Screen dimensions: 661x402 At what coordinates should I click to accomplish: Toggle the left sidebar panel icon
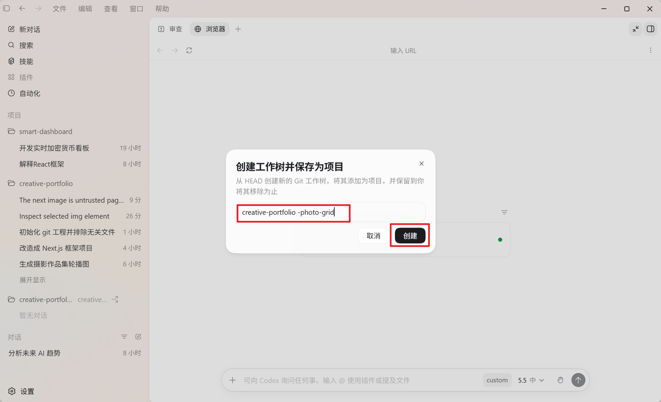(6, 8)
